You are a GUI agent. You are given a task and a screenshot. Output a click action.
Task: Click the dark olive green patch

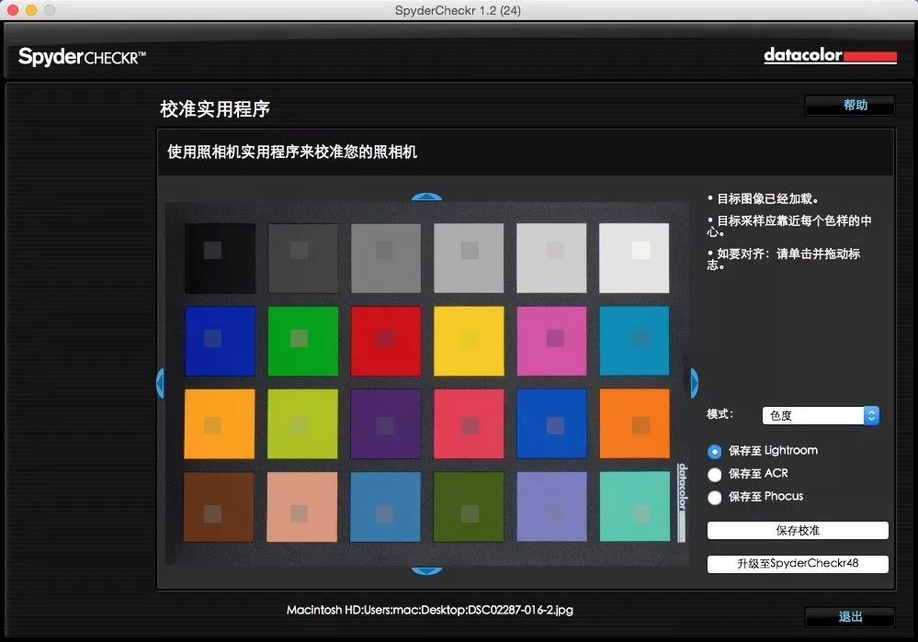click(469, 507)
